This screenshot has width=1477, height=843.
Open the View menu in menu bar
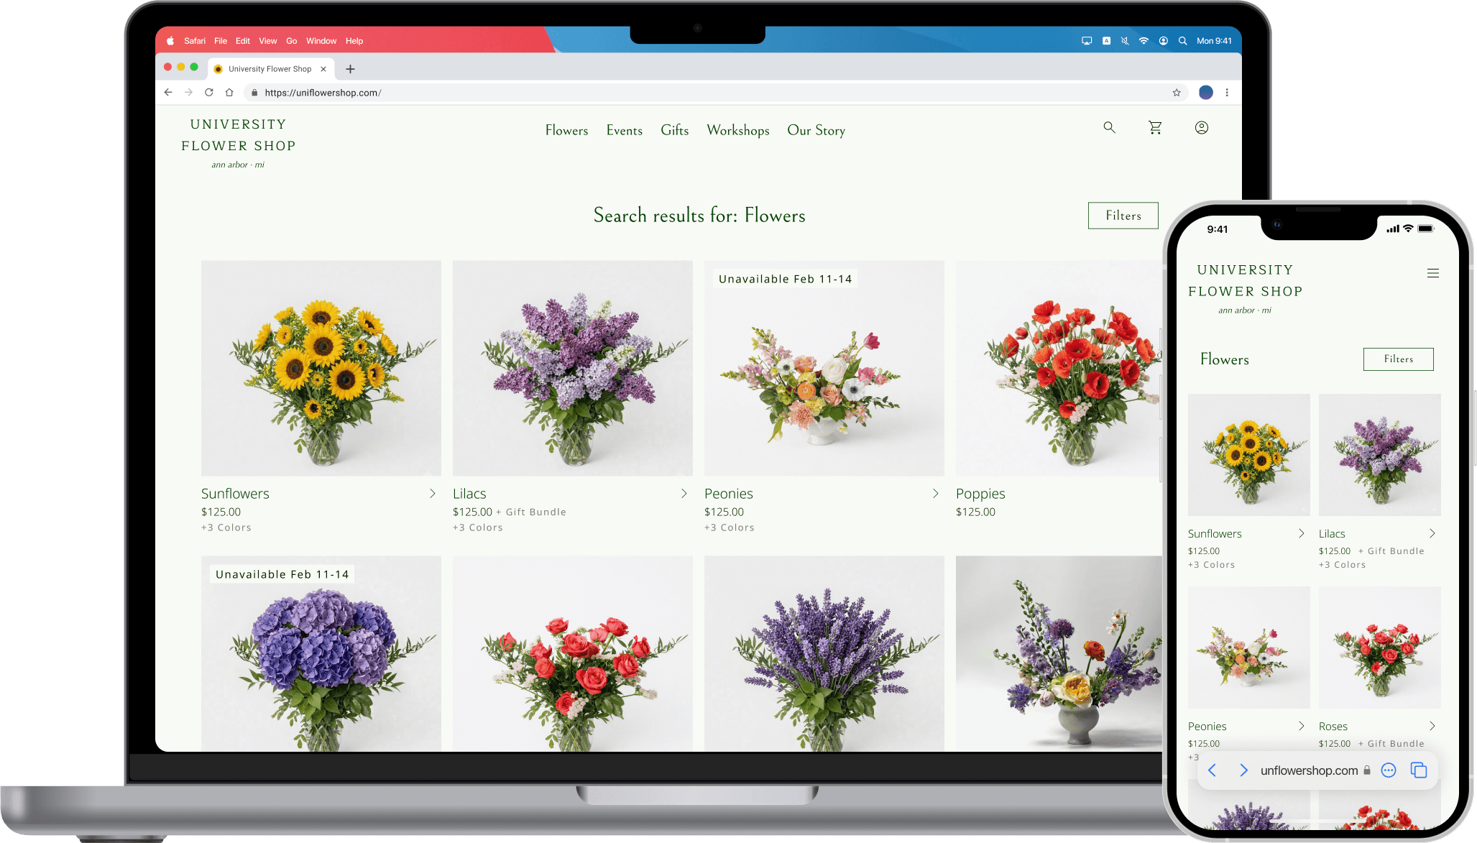click(x=267, y=41)
